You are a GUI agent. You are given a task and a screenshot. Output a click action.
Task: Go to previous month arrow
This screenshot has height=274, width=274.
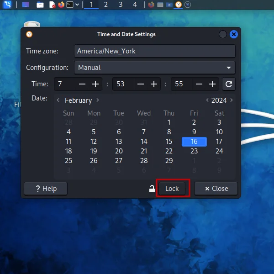click(58, 100)
